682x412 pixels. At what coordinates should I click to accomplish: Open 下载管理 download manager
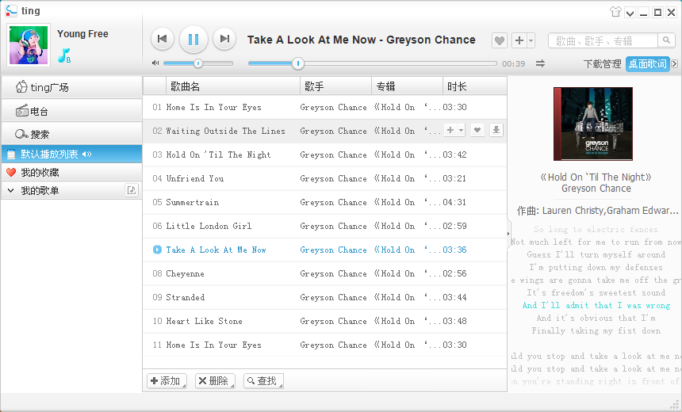(602, 64)
